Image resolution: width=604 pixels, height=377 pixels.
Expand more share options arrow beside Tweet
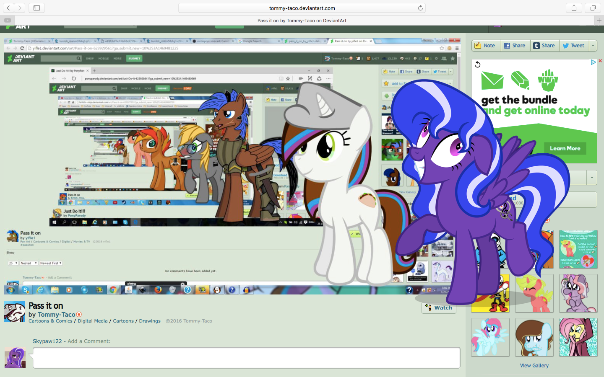[x=593, y=46]
